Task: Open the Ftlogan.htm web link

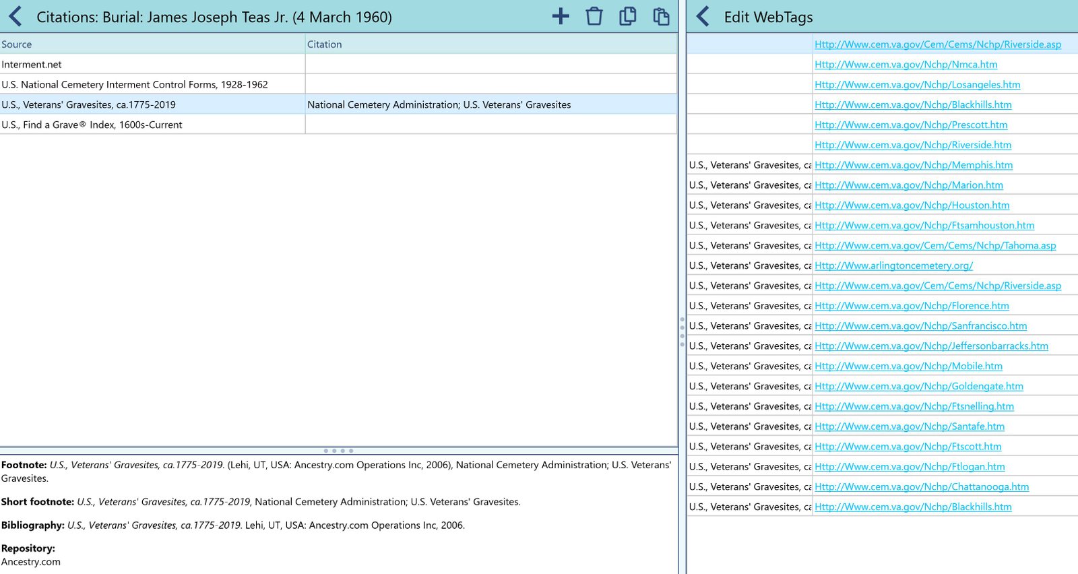Action: [910, 467]
